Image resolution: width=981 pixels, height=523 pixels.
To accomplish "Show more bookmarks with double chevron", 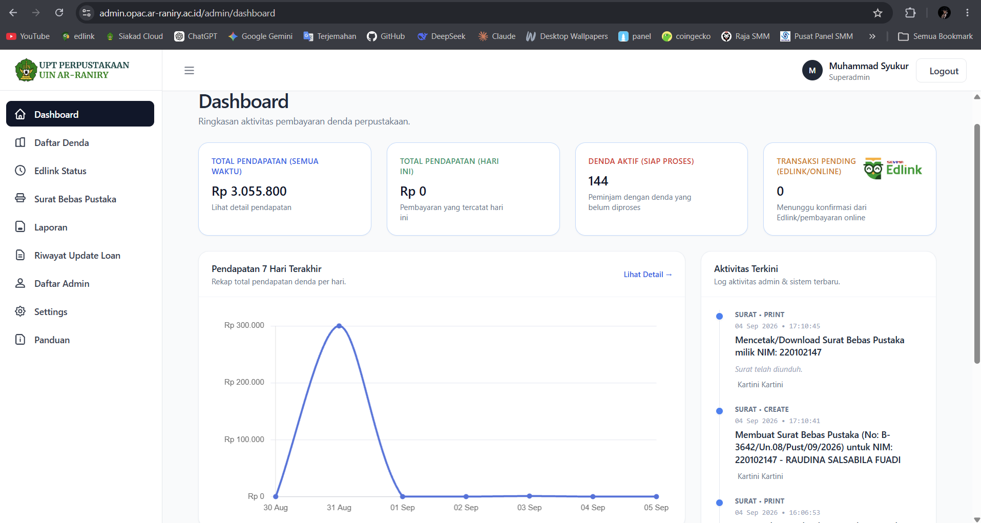I will 872,36.
